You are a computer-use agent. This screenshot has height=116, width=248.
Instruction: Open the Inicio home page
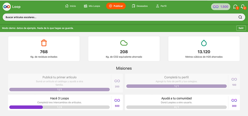pos(71,6)
